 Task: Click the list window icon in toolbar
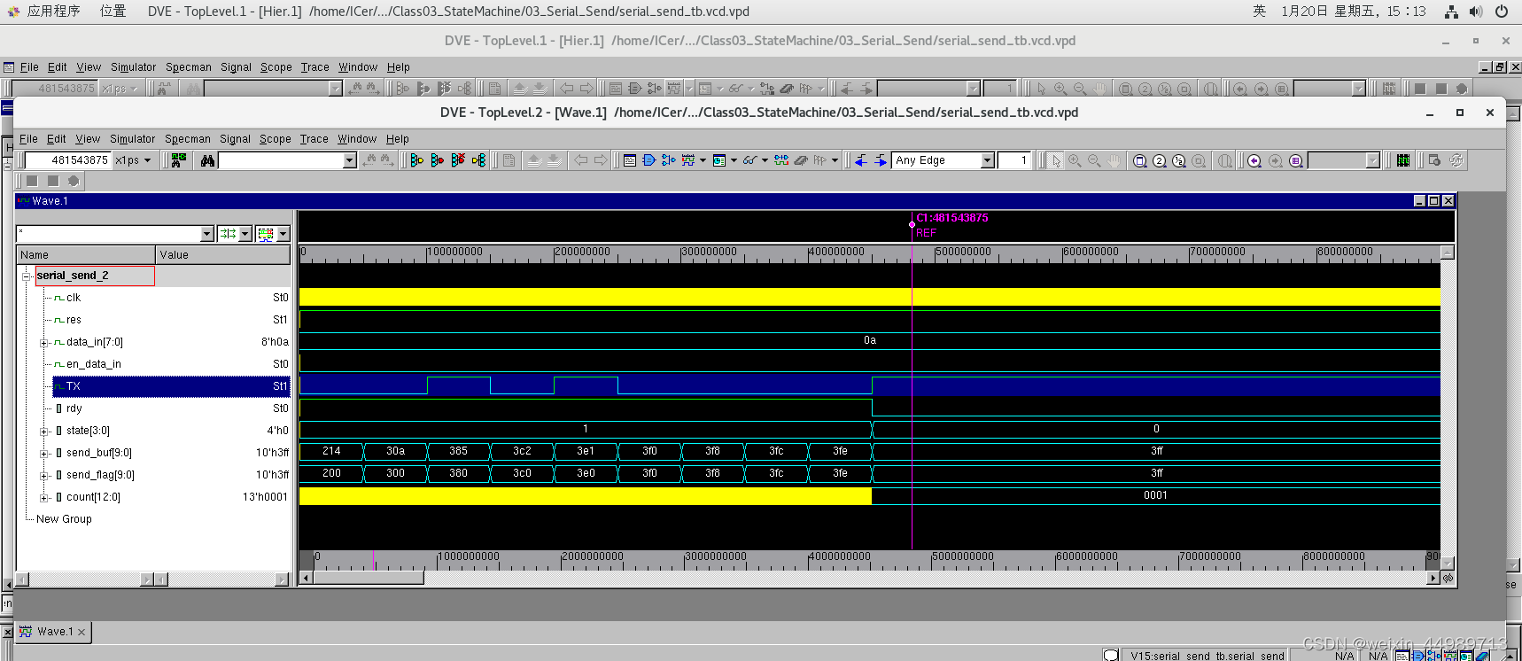(719, 160)
